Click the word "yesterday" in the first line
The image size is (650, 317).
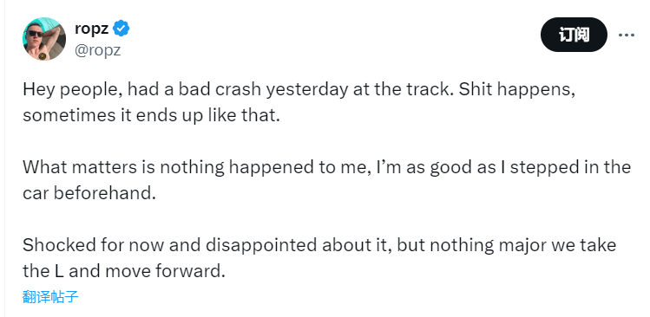[x=307, y=90]
